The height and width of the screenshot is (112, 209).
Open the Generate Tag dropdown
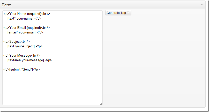pos(118,13)
